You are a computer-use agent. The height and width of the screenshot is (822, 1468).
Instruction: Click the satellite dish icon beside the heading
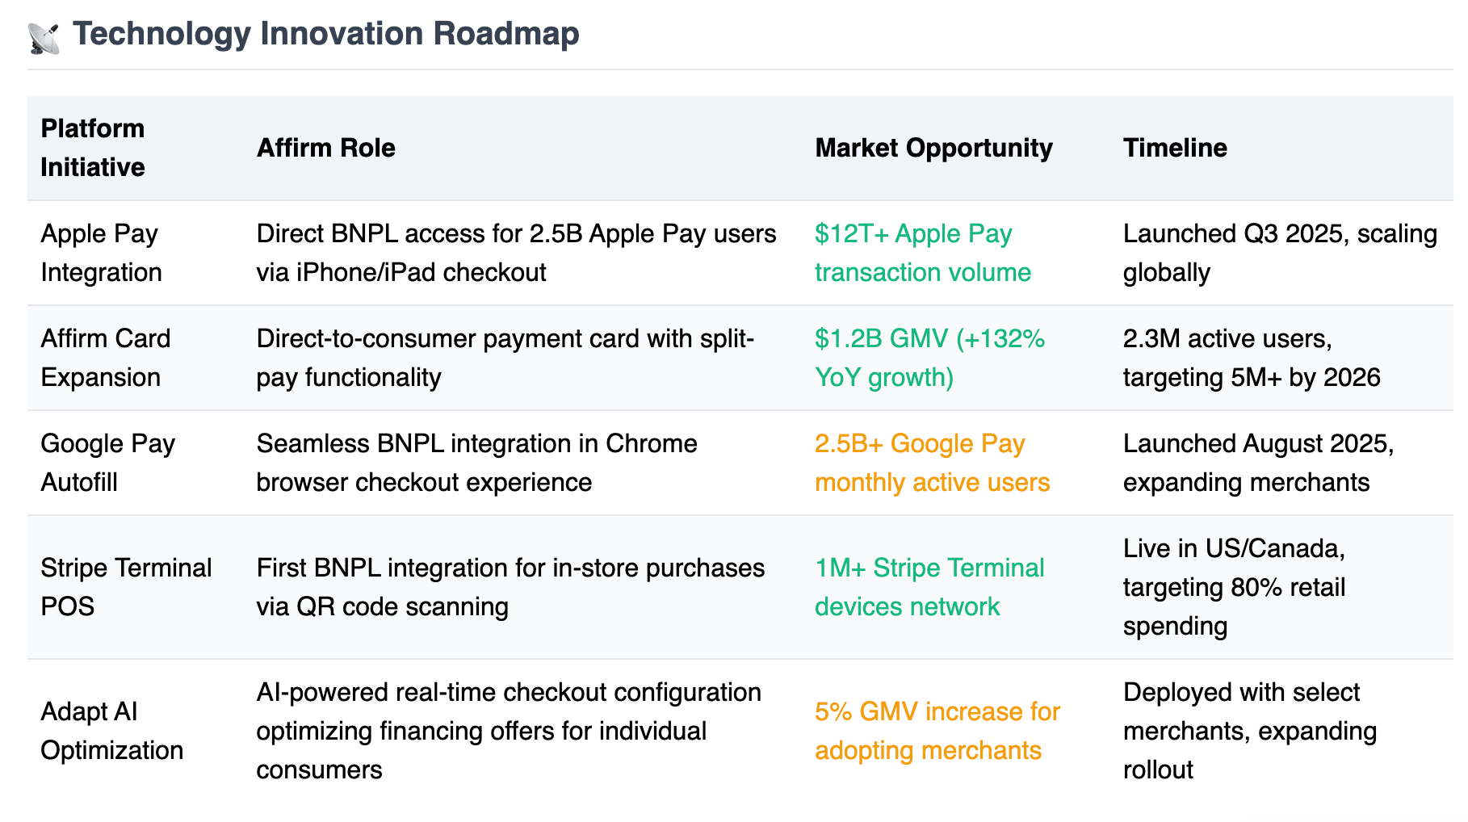click(44, 38)
